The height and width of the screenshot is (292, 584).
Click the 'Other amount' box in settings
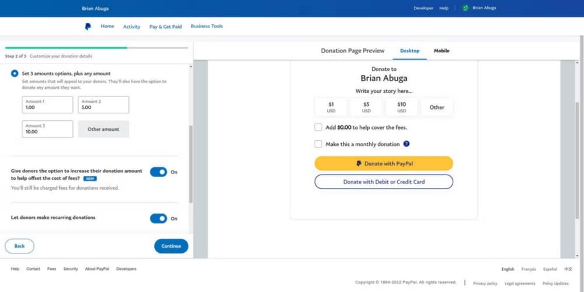103,129
